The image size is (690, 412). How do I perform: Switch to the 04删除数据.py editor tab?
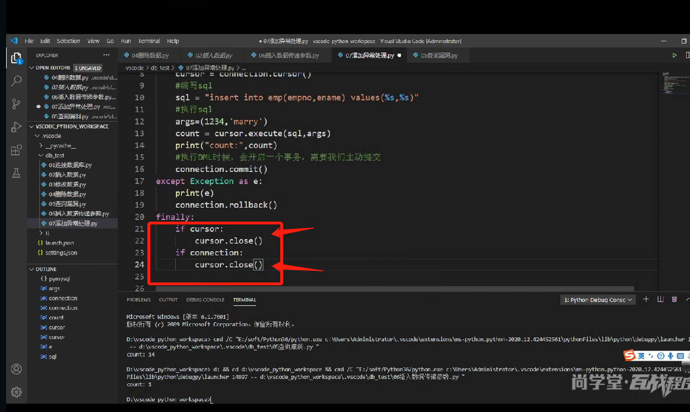click(150, 55)
